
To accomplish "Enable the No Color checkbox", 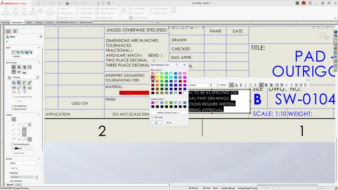I will point(152,117).
